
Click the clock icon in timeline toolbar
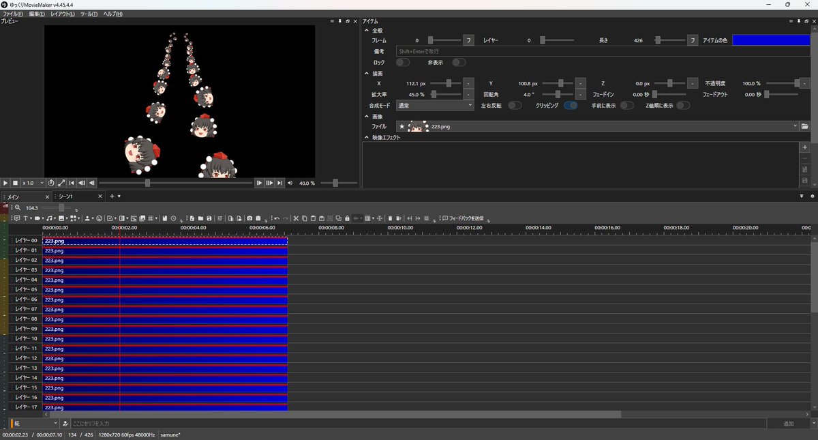[174, 218]
